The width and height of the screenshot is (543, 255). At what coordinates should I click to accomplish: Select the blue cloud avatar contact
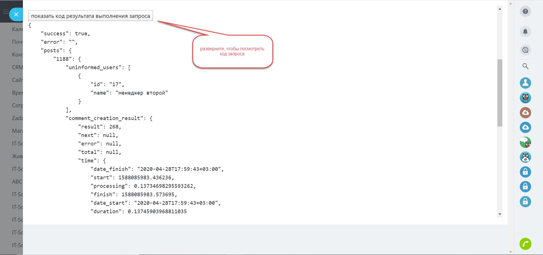coord(525,127)
